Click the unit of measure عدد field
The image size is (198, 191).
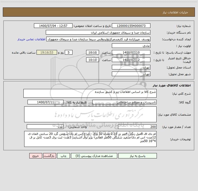45,127
